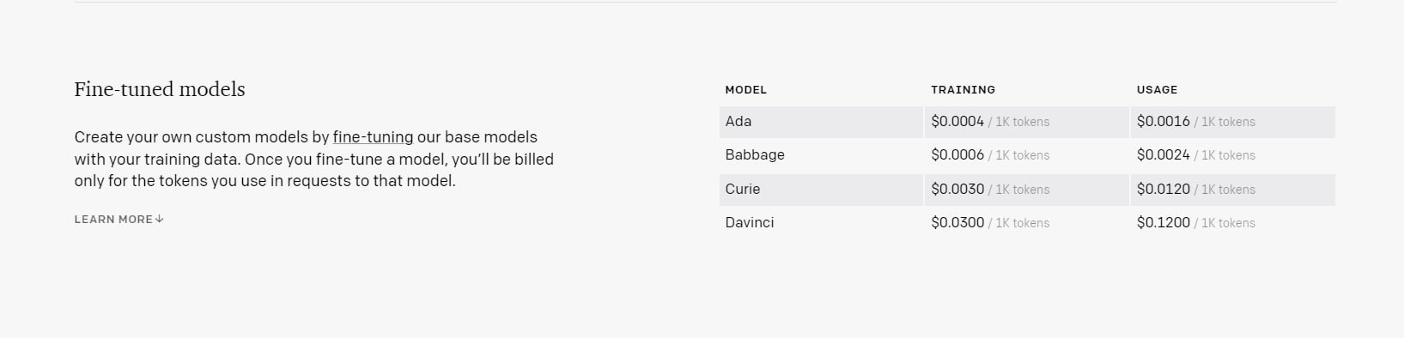Viewport: 1404px width, 338px height.
Task: Select the Babbage model row
Action: click(x=1027, y=155)
